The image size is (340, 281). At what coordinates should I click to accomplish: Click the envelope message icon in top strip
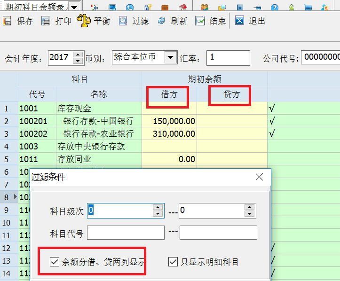(x=222, y=8)
